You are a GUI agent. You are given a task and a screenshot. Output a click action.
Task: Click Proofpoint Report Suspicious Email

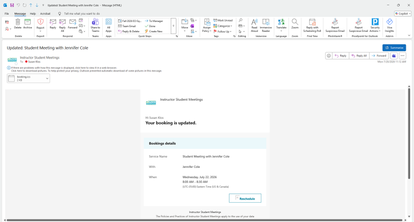point(358,25)
